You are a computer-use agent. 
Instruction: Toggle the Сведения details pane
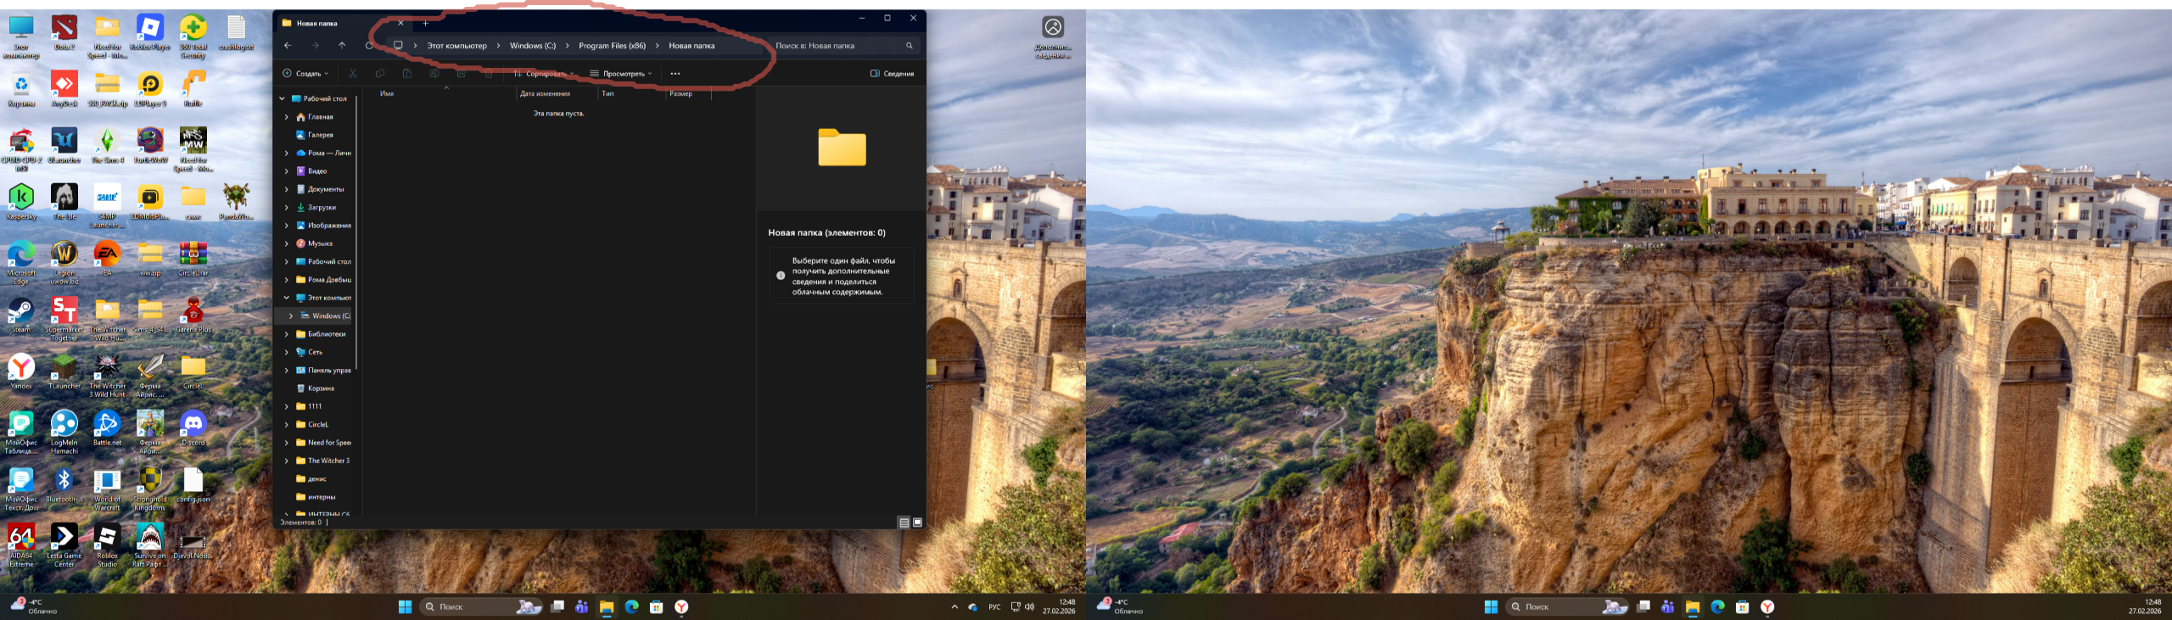(892, 74)
